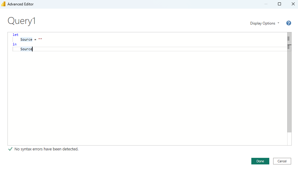Click the vertical scrollbar of the code editor
Viewport: 298px width, 171px height.
click(289, 90)
